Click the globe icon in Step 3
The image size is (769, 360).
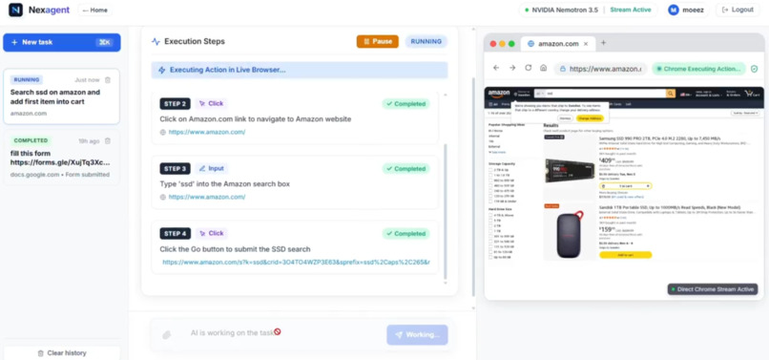[163, 197]
